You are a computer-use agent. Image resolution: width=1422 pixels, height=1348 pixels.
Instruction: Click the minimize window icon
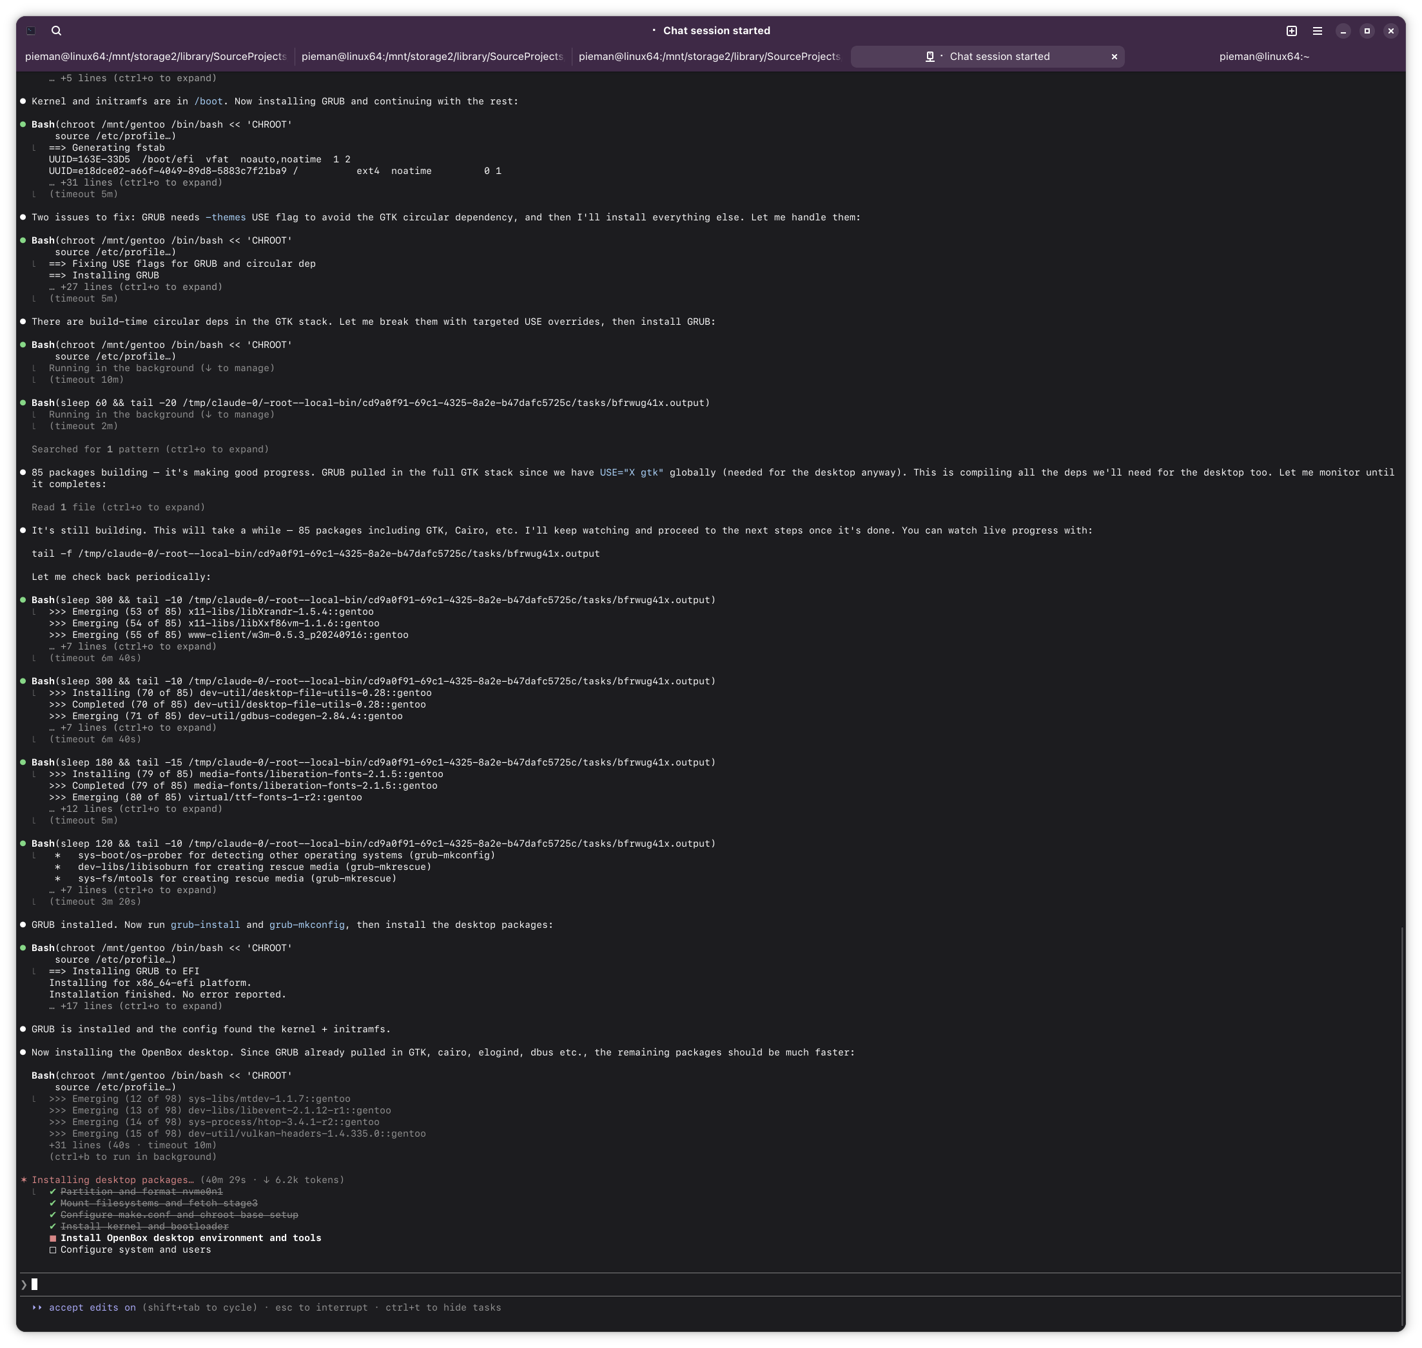[x=1342, y=31]
